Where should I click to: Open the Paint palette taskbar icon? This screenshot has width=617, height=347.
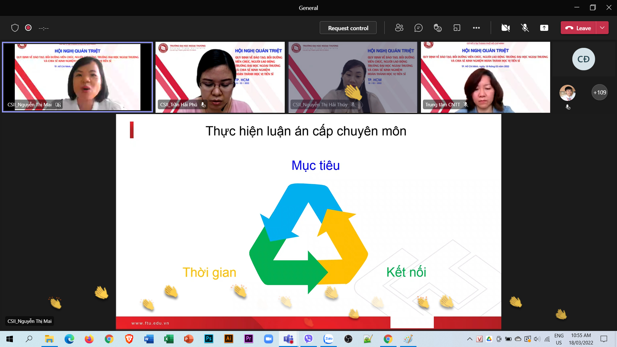[x=408, y=339]
